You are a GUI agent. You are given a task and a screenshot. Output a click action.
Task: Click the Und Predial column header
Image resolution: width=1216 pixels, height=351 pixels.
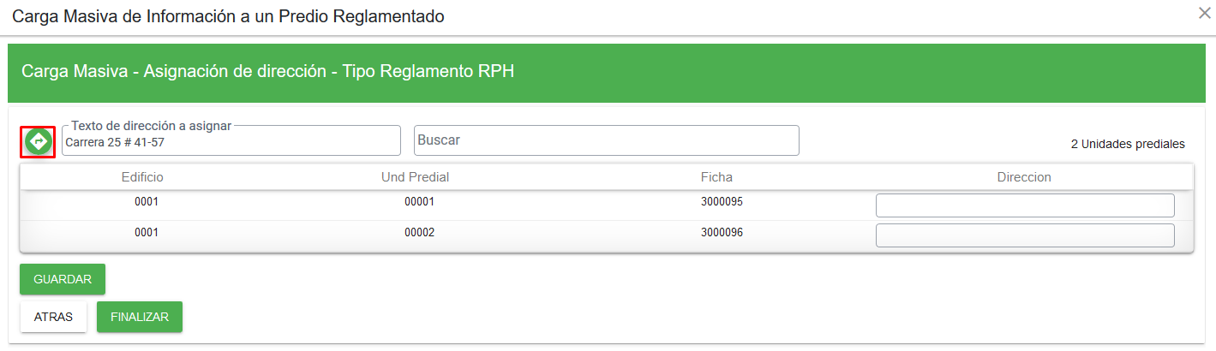(x=416, y=177)
